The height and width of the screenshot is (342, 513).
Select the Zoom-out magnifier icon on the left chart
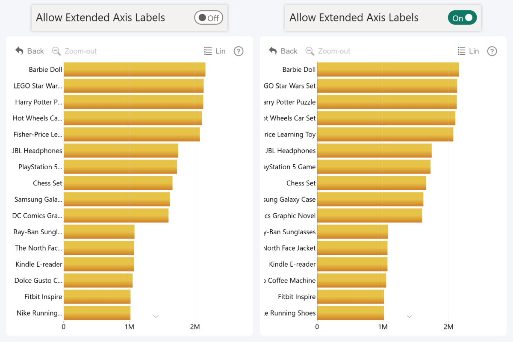coord(56,51)
